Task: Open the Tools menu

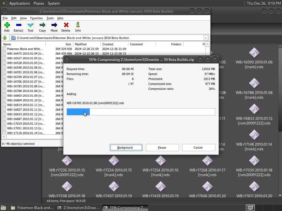Action: 50,18
